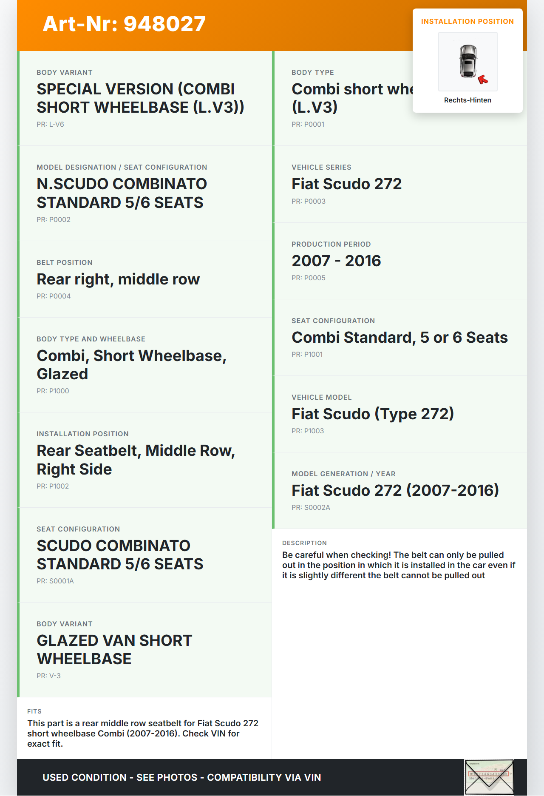544x796 pixels.
Task: Click the Art-Nr: 948027 heading
Action: (x=124, y=24)
